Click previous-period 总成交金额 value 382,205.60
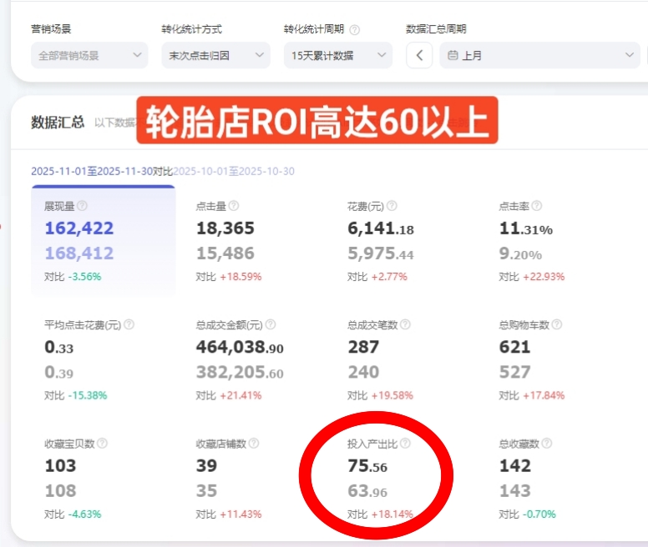 point(240,373)
